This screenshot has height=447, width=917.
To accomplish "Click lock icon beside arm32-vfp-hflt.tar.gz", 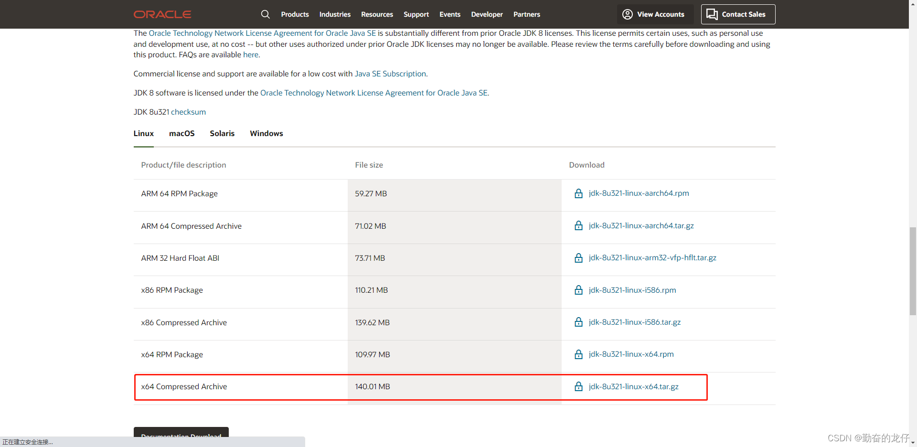I will 578,258.
